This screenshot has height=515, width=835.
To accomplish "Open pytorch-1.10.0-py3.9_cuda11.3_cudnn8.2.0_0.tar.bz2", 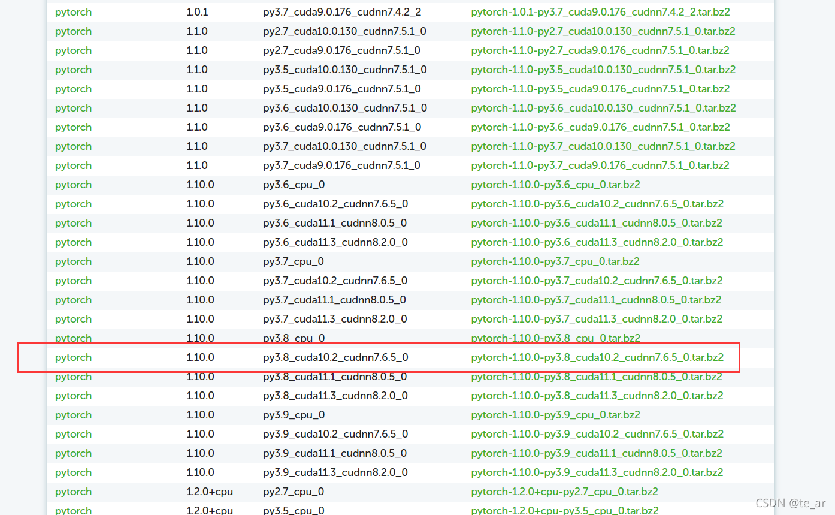I will (597, 472).
